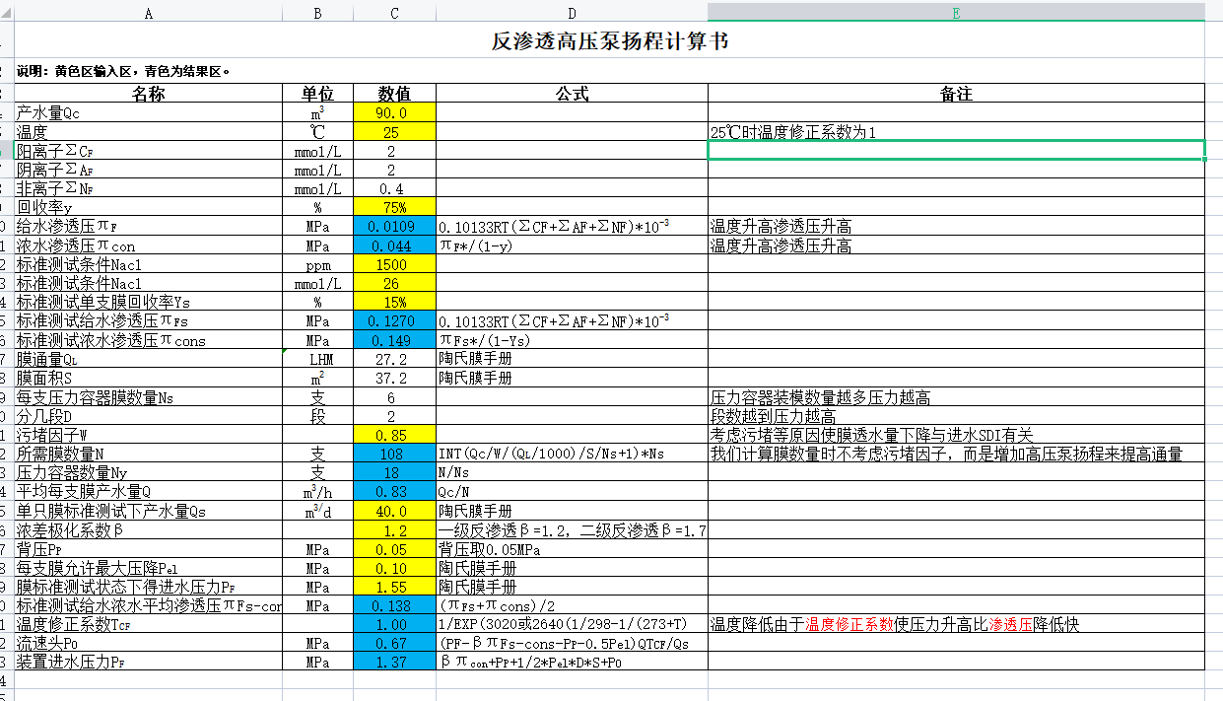Click the Select All corner triangle
Image resolution: width=1223 pixels, height=701 pixels.
coord(6,14)
